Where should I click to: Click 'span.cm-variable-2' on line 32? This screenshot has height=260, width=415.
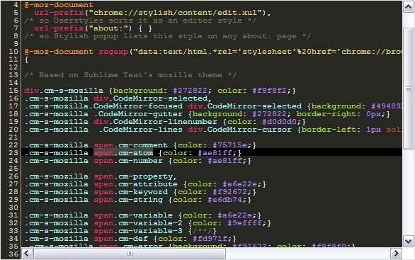click(x=138, y=223)
